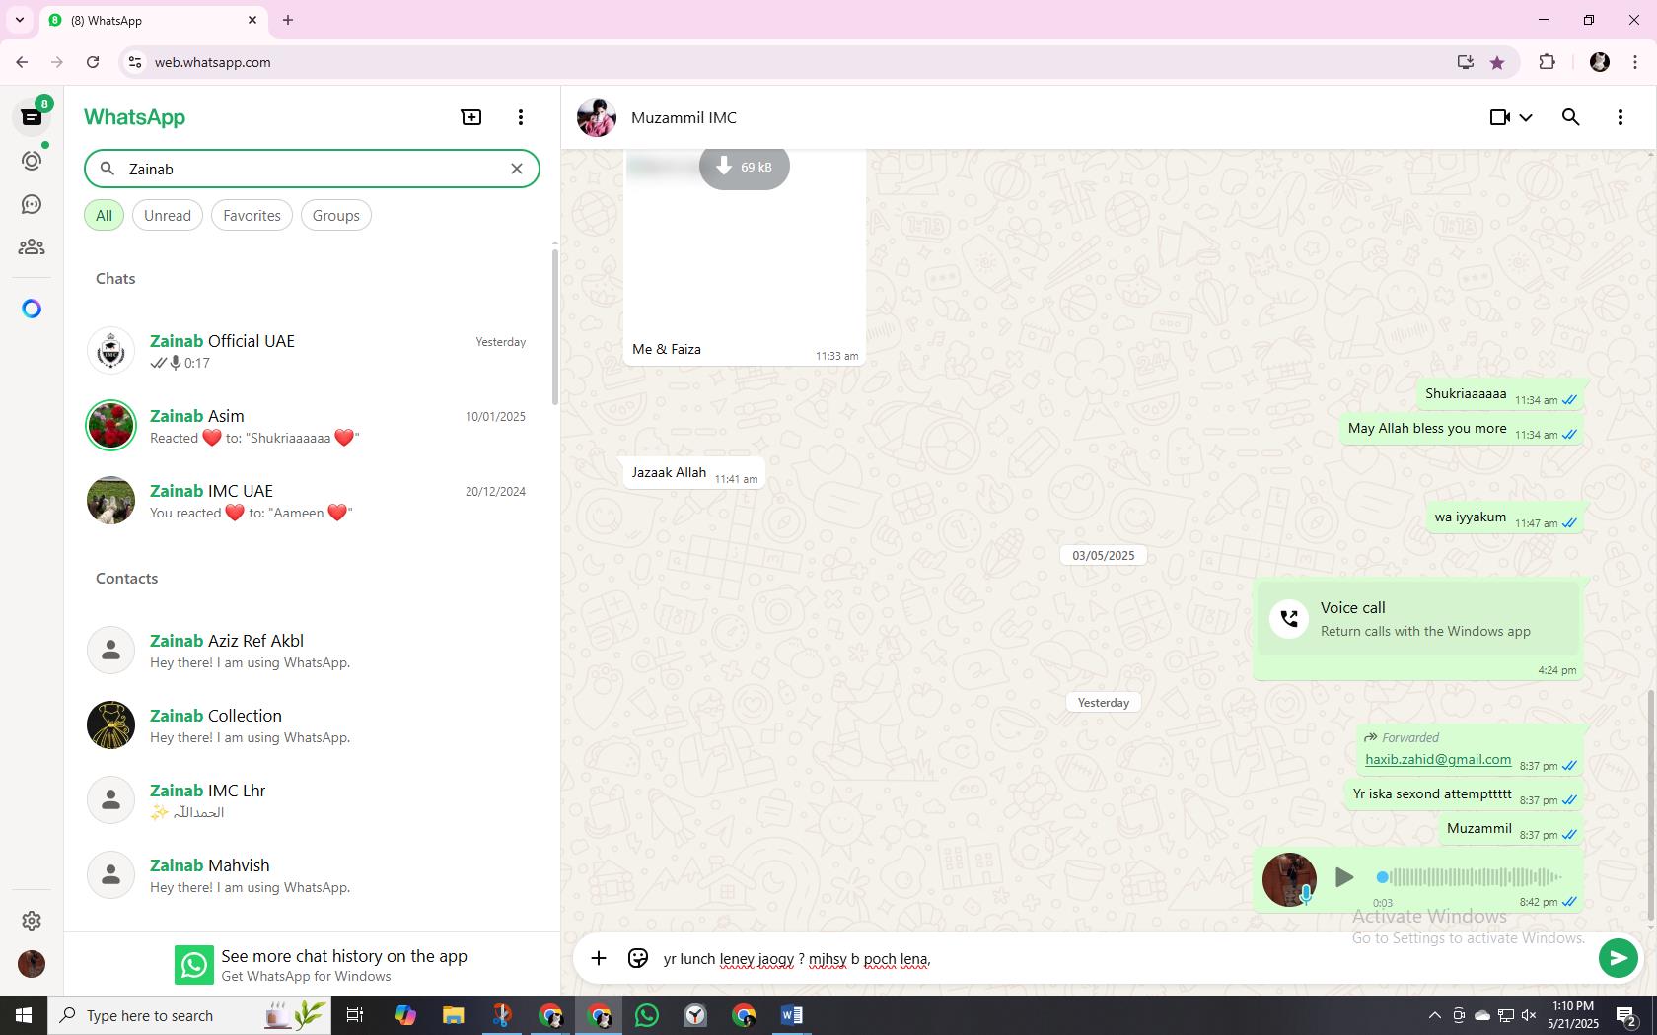This screenshot has width=1657, height=1035.
Task: Expand the call options dropdown arrow
Action: click(x=1526, y=117)
